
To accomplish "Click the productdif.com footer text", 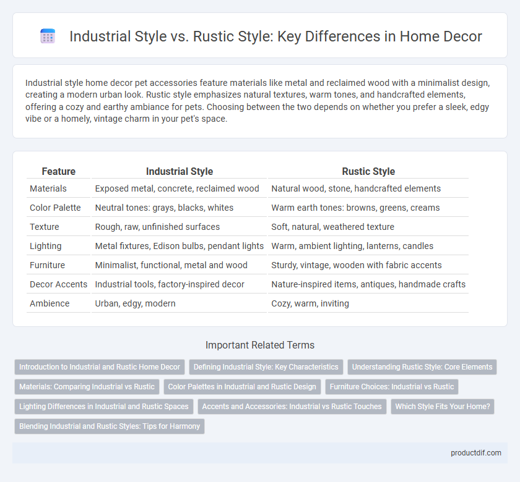I will [x=475, y=453].
